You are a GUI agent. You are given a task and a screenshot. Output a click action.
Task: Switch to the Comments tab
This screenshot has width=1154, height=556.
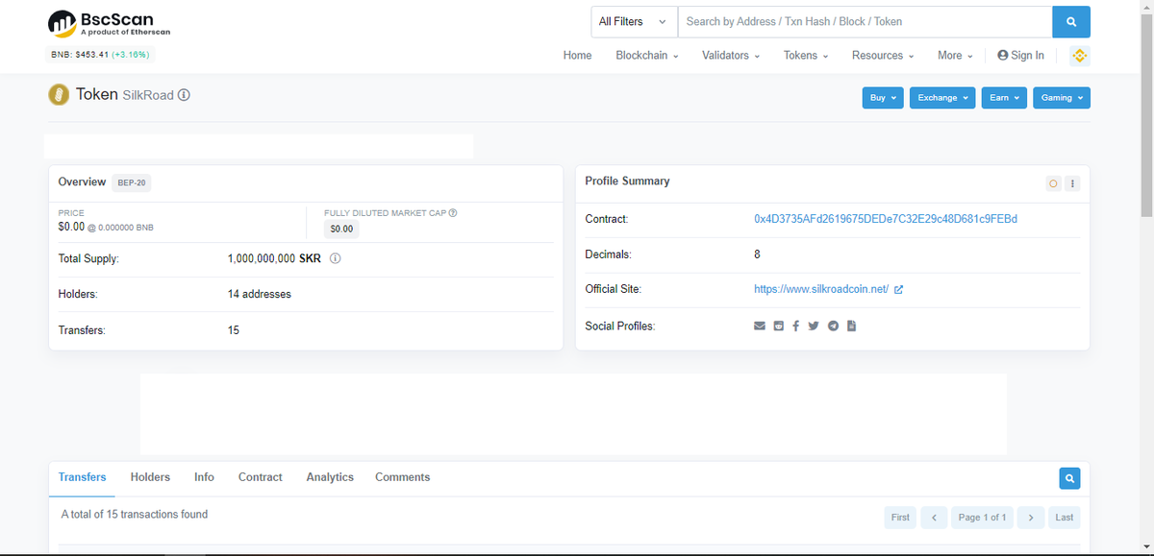point(402,477)
